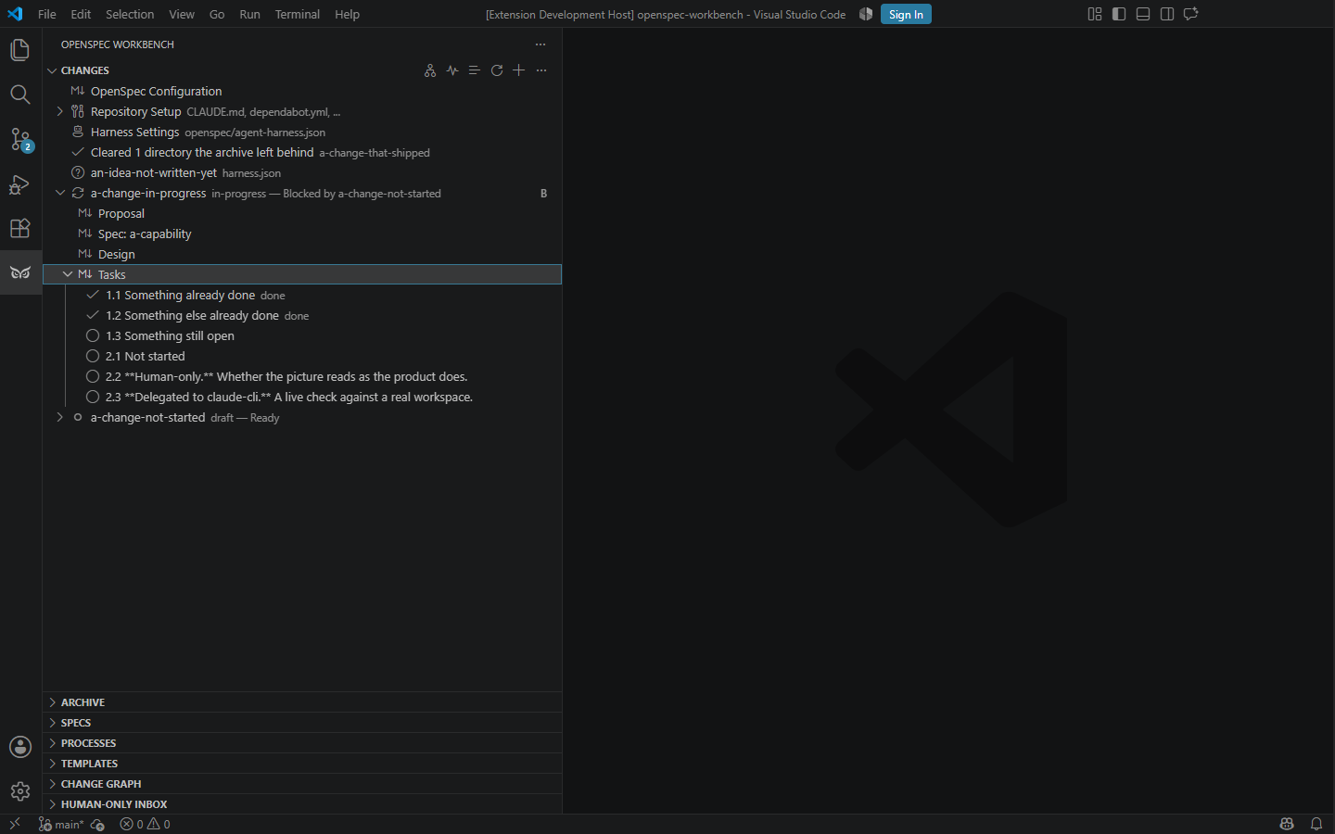Image resolution: width=1335 pixels, height=834 pixels.
Task: Open the File menu
Action: (47, 14)
